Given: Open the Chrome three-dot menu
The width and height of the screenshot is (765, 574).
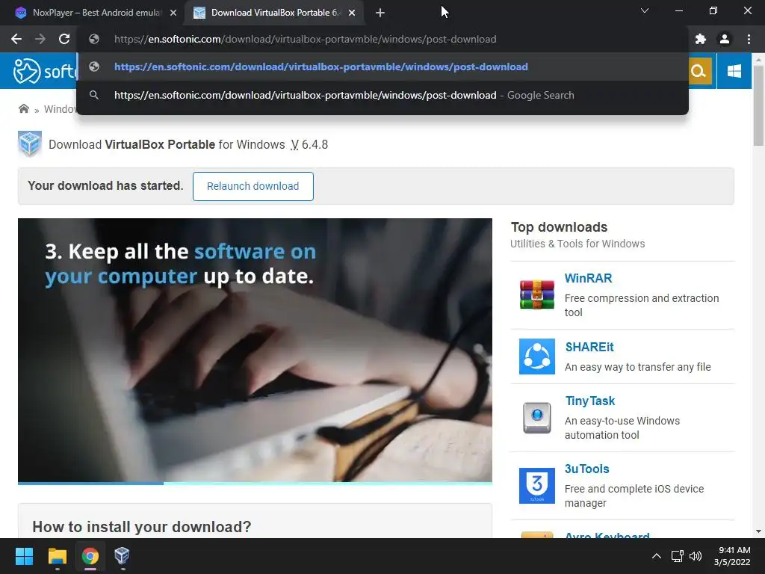Looking at the screenshot, I should 749,39.
